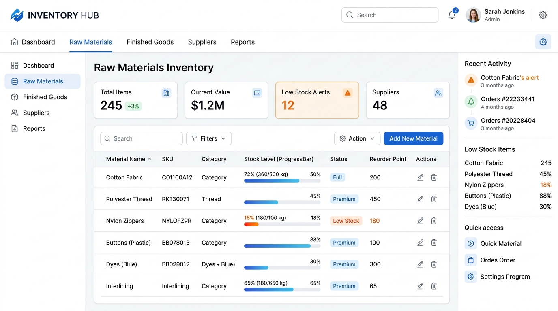Click the Status column header

pos(339,159)
